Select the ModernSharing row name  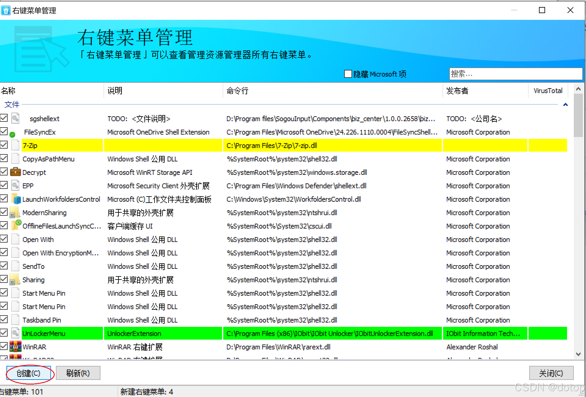pos(44,213)
